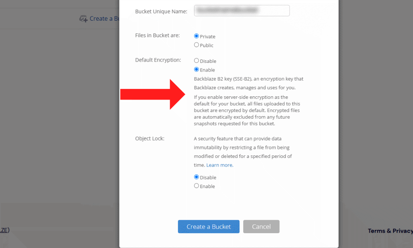Viewport: 413px width, 248px height.
Task: Click the bucket-plus icon in the background page
Action: tap(83, 19)
